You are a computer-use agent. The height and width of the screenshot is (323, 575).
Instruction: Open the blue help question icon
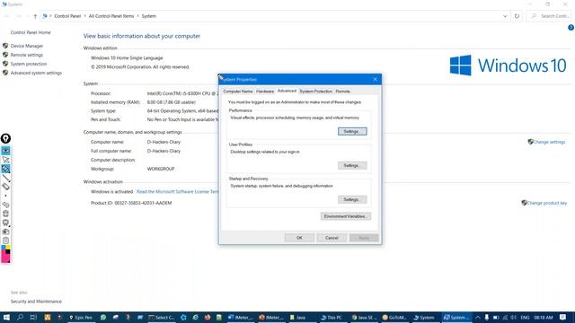(x=571, y=28)
